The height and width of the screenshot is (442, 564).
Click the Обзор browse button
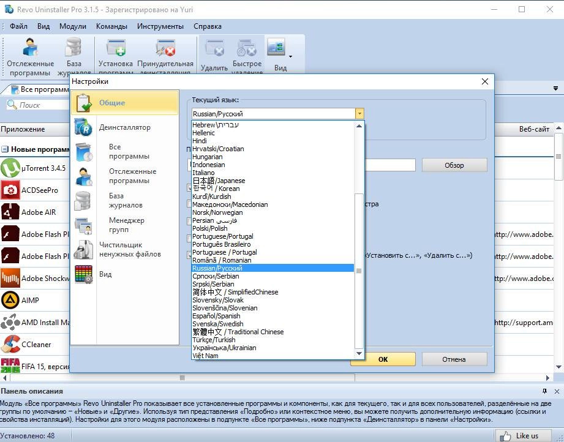click(454, 165)
